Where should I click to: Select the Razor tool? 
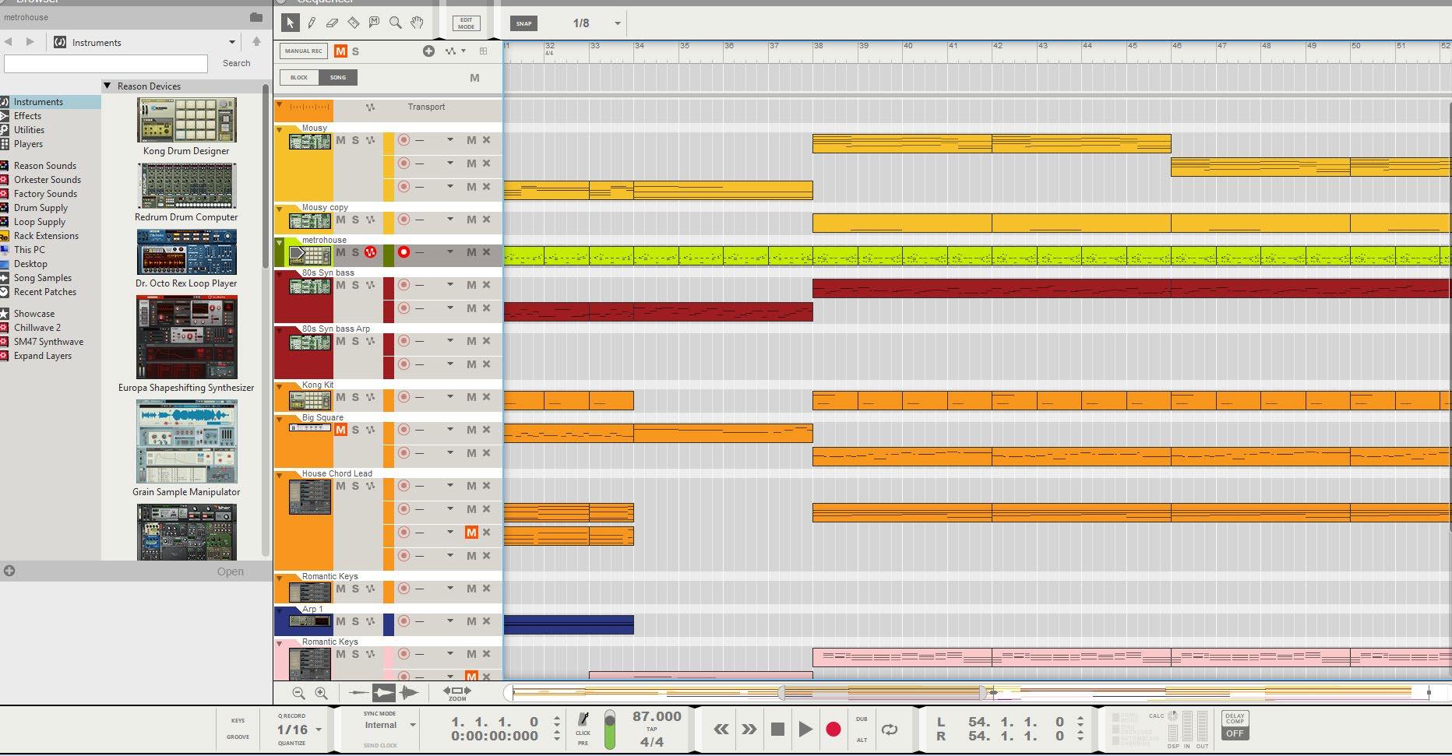tap(354, 23)
